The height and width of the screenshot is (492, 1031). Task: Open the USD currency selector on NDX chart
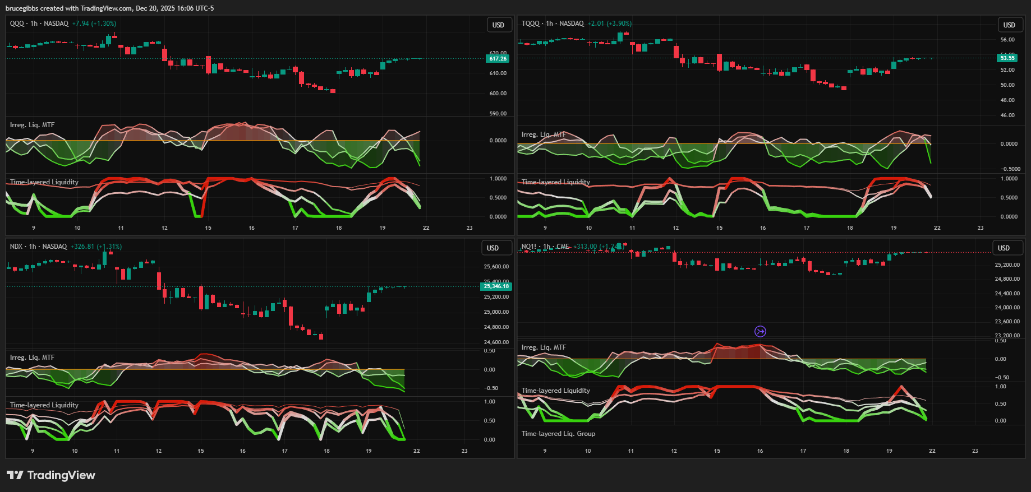coord(493,248)
